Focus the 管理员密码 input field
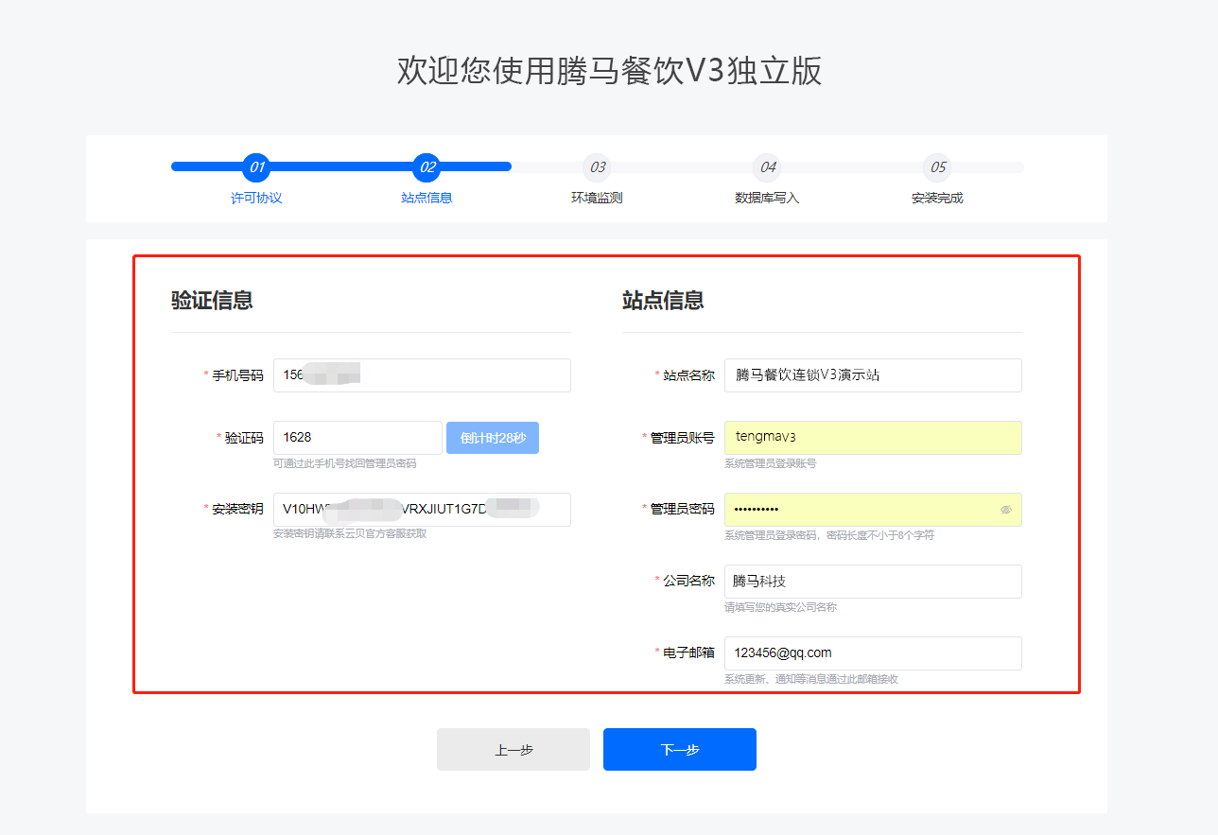The height and width of the screenshot is (835, 1218). pos(873,510)
